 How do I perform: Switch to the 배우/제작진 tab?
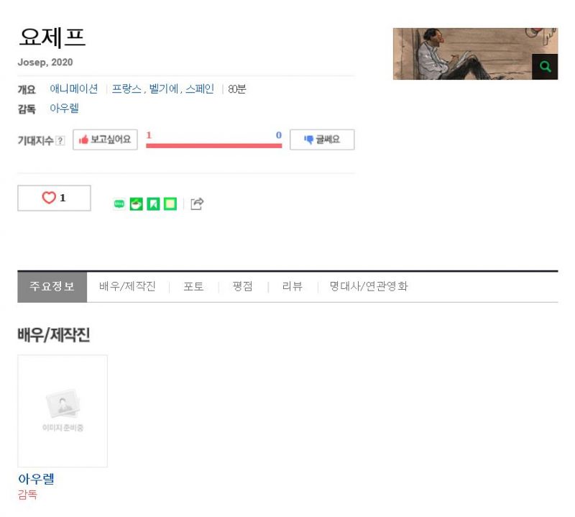[128, 286]
